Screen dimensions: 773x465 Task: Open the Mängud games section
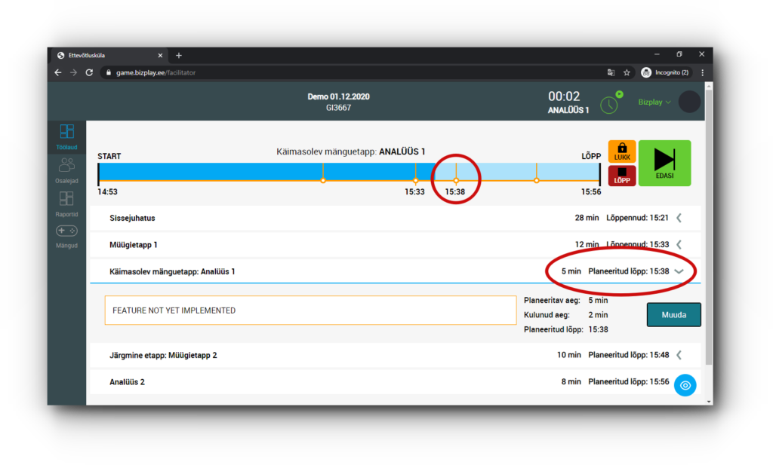click(x=66, y=236)
